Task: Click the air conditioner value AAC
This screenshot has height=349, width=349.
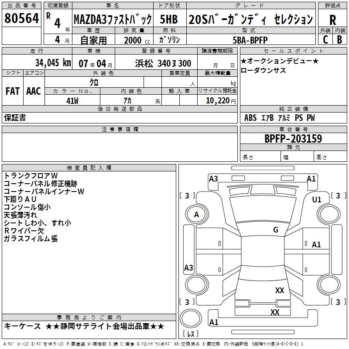Action: pos(34,91)
